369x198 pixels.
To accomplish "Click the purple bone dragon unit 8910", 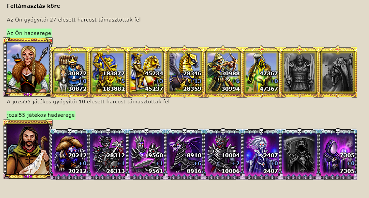I will tap(185, 154).
